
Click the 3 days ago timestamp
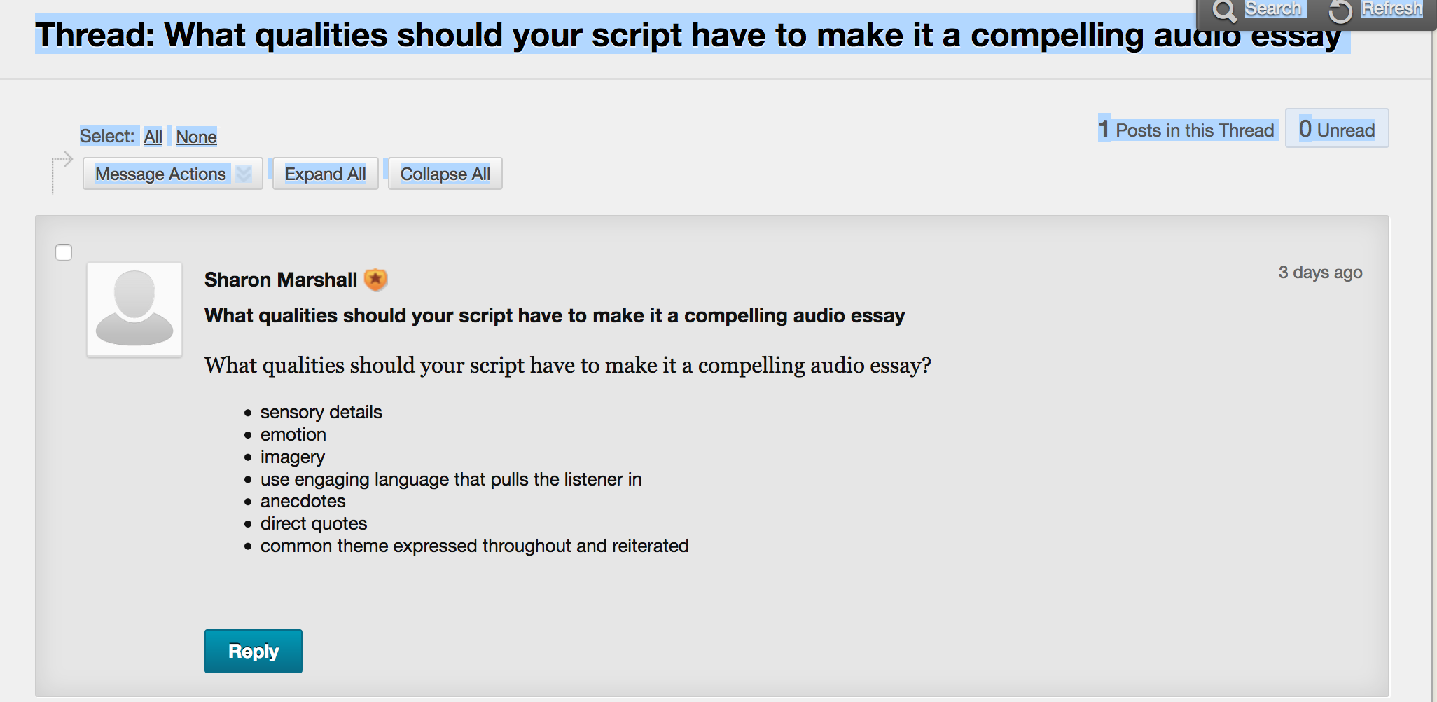coord(1321,273)
